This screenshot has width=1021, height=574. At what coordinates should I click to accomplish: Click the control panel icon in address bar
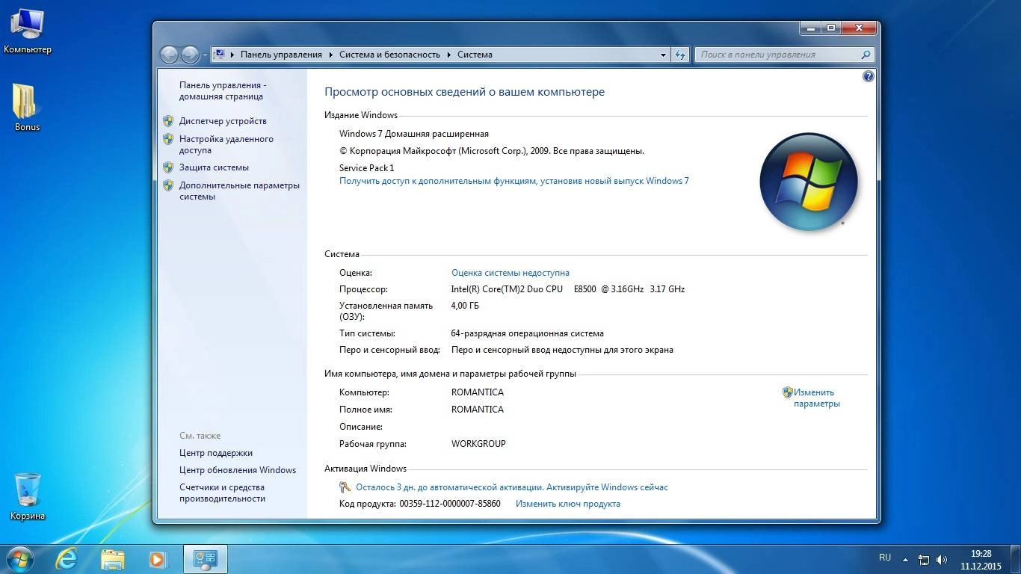[219, 55]
